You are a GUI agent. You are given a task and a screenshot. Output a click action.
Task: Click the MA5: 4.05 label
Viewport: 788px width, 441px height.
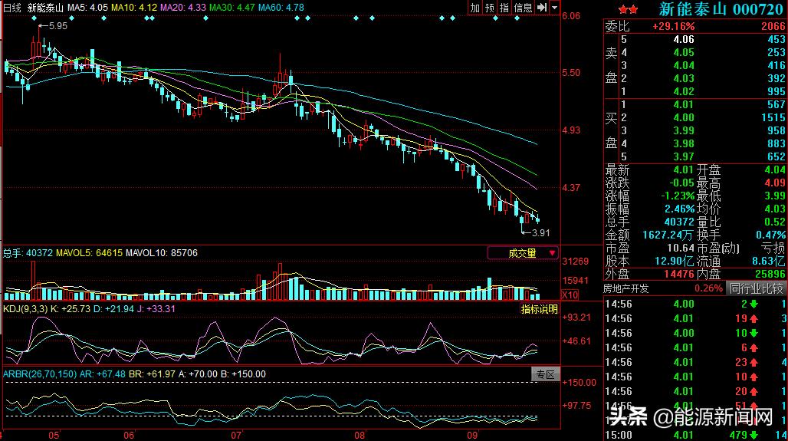87,8
